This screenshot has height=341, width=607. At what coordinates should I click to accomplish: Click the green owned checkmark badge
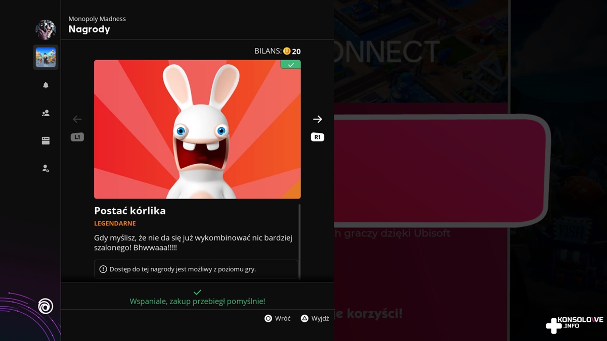[x=290, y=65]
